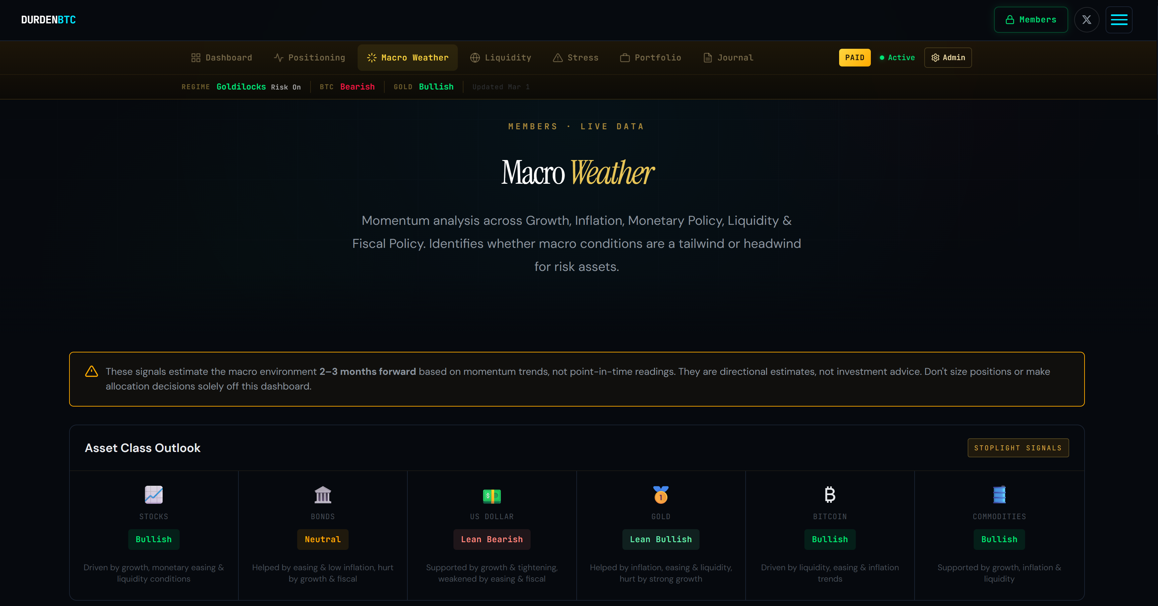Select the Stress tab
This screenshot has height=606, width=1158.
[576, 57]
